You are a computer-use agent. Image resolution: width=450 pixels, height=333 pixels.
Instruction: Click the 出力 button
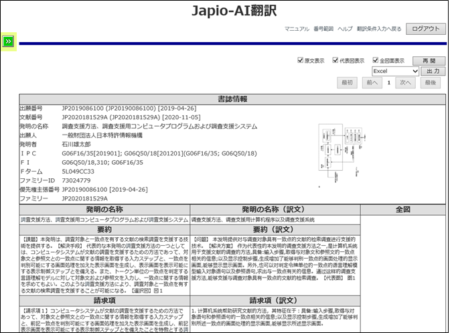coord(433,71)
